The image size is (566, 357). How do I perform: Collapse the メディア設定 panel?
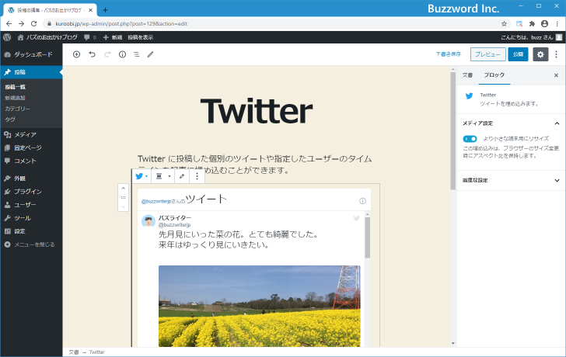click(x=511, y=123)
